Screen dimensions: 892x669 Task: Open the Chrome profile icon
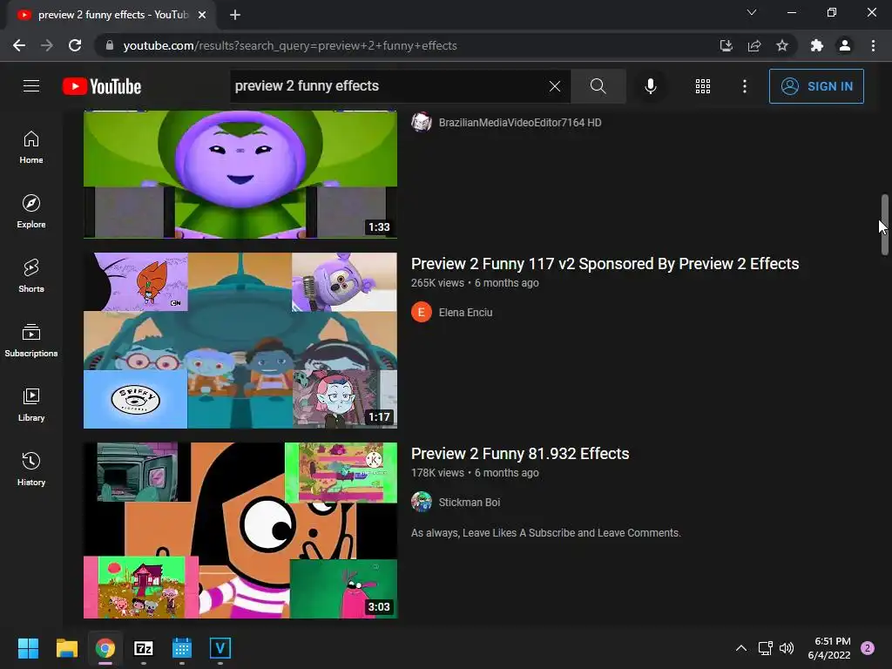tap(845, 45)
